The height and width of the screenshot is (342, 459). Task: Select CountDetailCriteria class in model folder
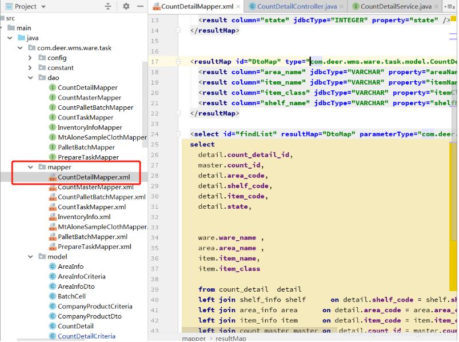86,336
